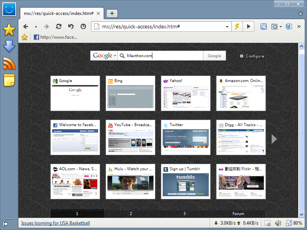Click the small dot button between arrows

tap(36, 26)
